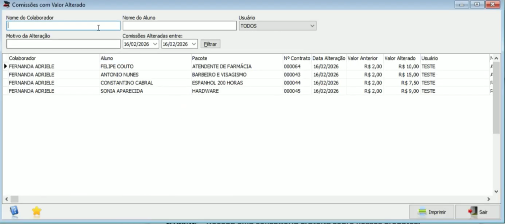This screenshot has width=505, height=224.
Task: Click contract number 000064
Action: tap(292, 67)
